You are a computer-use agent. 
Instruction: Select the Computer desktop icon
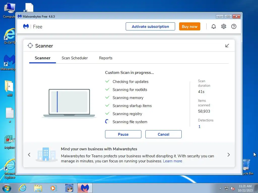(x=9, y=10)
